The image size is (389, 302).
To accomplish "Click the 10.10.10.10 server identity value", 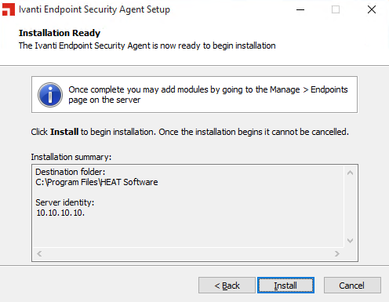I will 60,213.
